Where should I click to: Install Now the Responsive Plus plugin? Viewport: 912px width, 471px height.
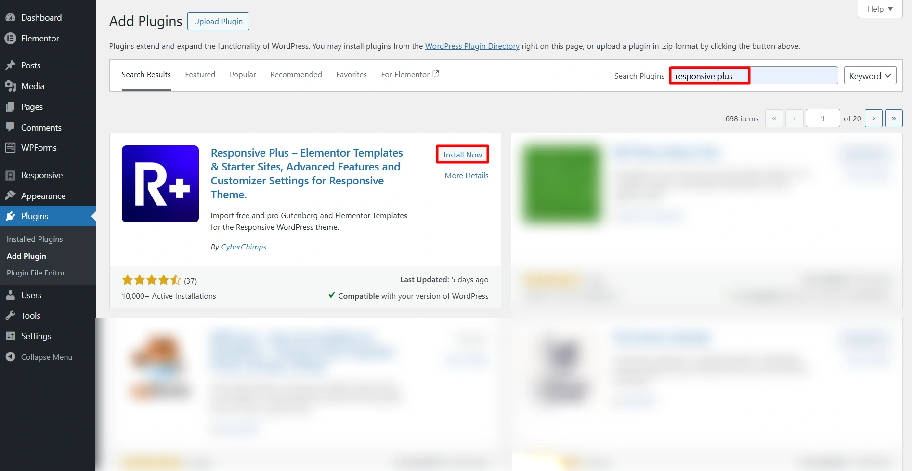pyautogui.click(x=462, y=155)
